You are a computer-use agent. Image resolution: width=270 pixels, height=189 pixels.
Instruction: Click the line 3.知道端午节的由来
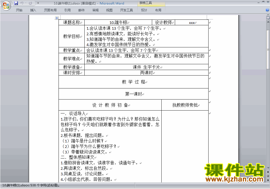pyautogui.click(x=121, y=39)
